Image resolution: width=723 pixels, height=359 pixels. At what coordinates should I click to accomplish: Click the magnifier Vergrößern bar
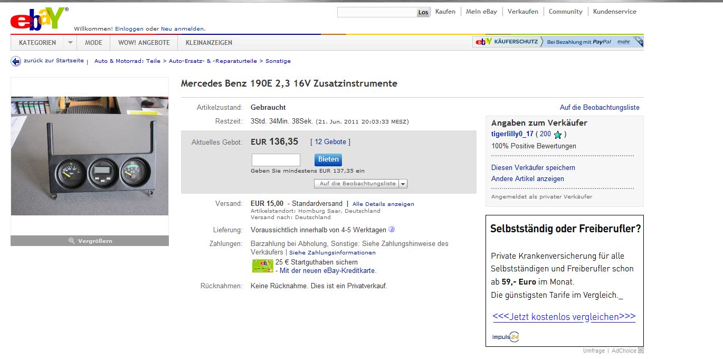pos(90,241)
